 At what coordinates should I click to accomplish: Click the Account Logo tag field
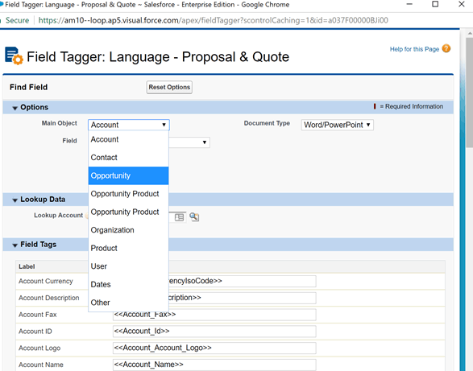click(214, 348)
